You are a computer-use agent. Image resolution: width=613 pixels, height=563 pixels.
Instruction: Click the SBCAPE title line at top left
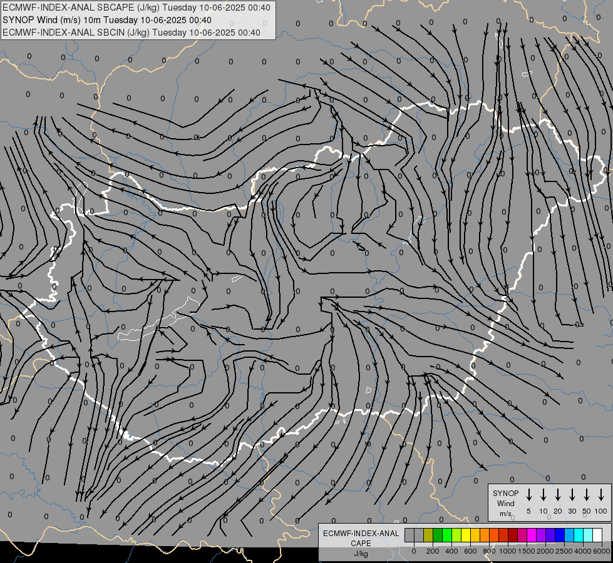(x=137, y=8)
